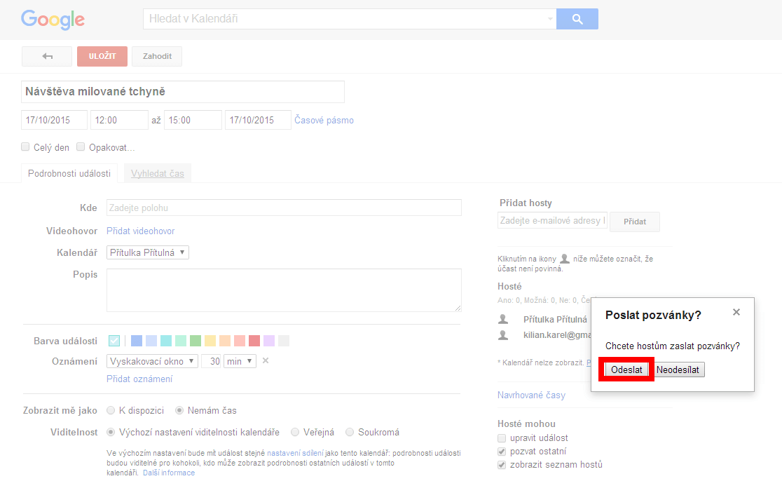Click the Odeslat button
The height and width of the screenshot is (481, 782).
pos(626,370)
